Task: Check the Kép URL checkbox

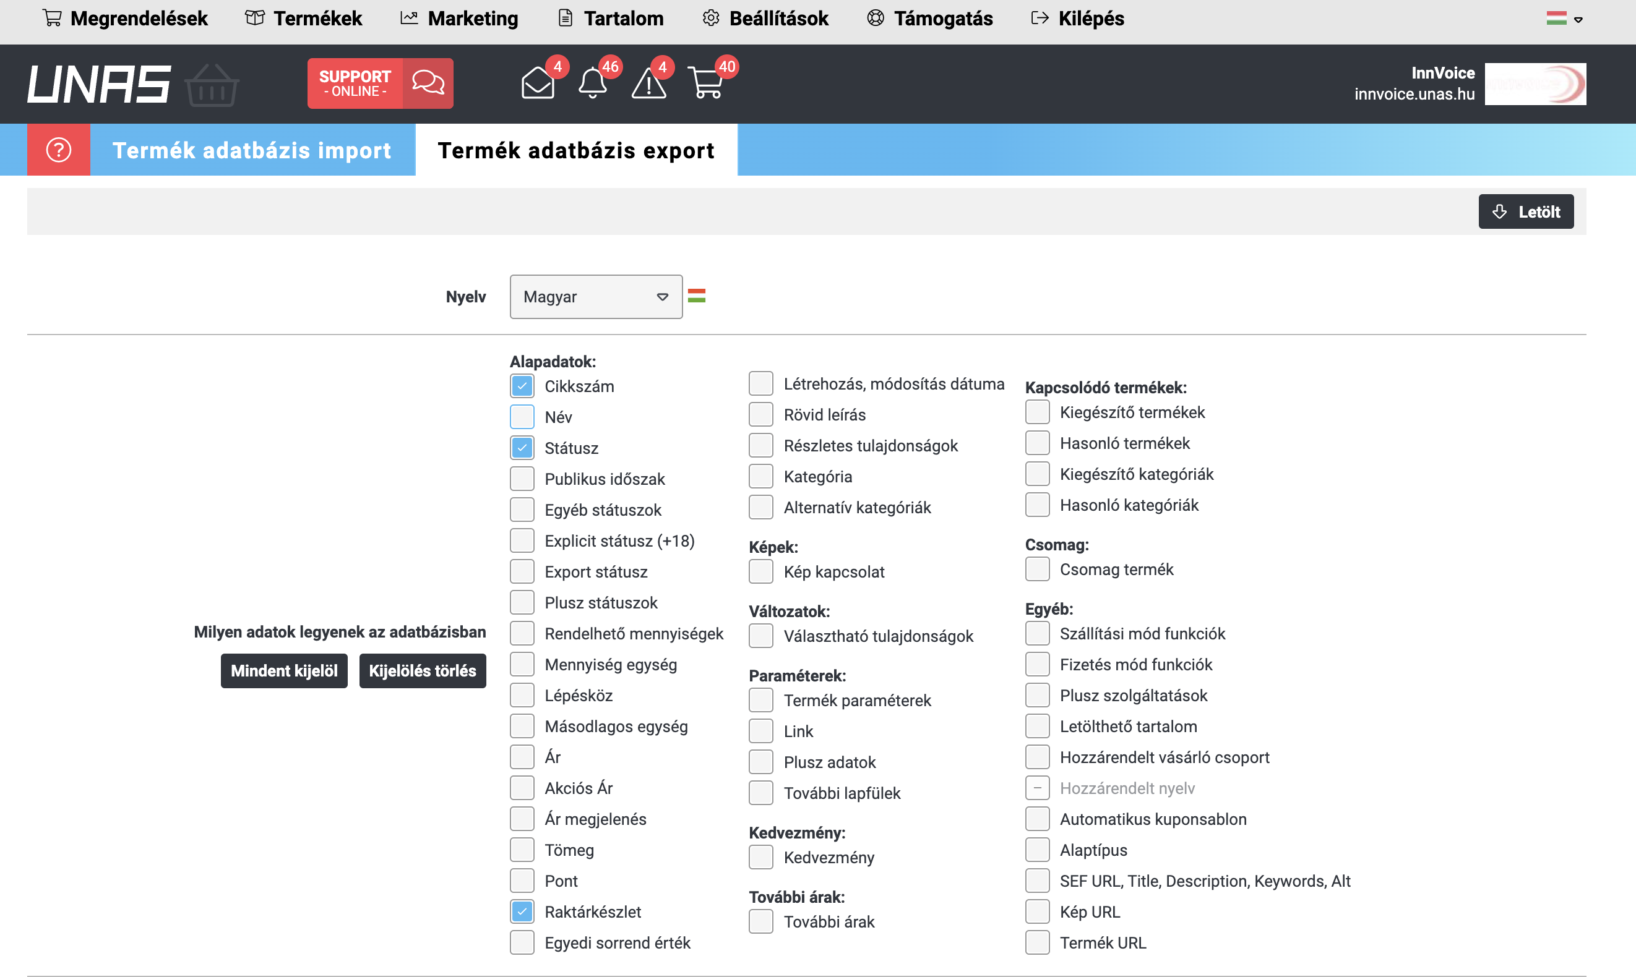Action: [x=1037, y=912]
